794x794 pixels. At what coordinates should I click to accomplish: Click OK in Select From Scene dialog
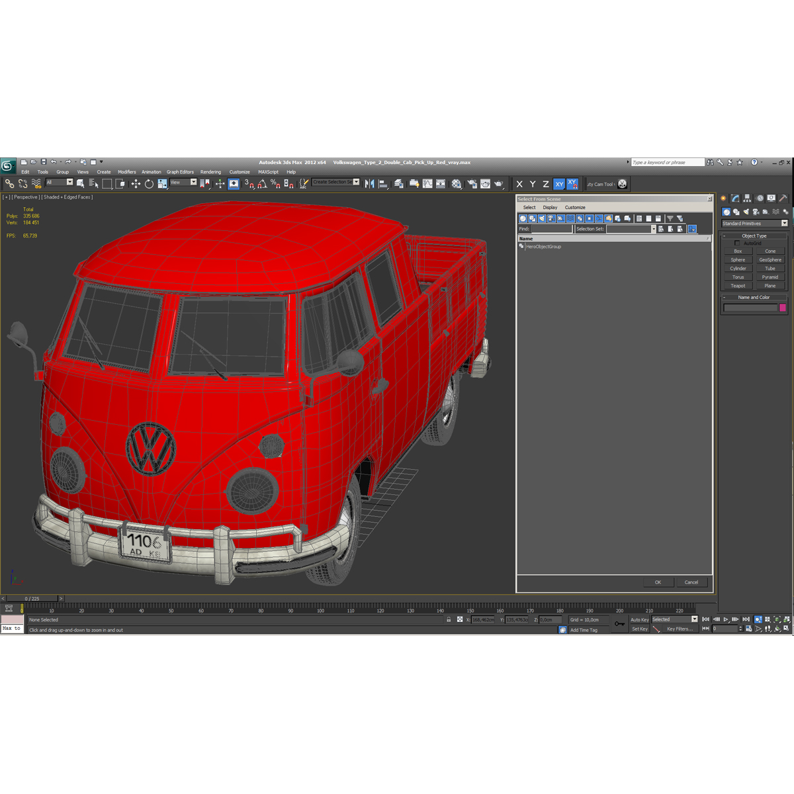(x=658, y=582)
